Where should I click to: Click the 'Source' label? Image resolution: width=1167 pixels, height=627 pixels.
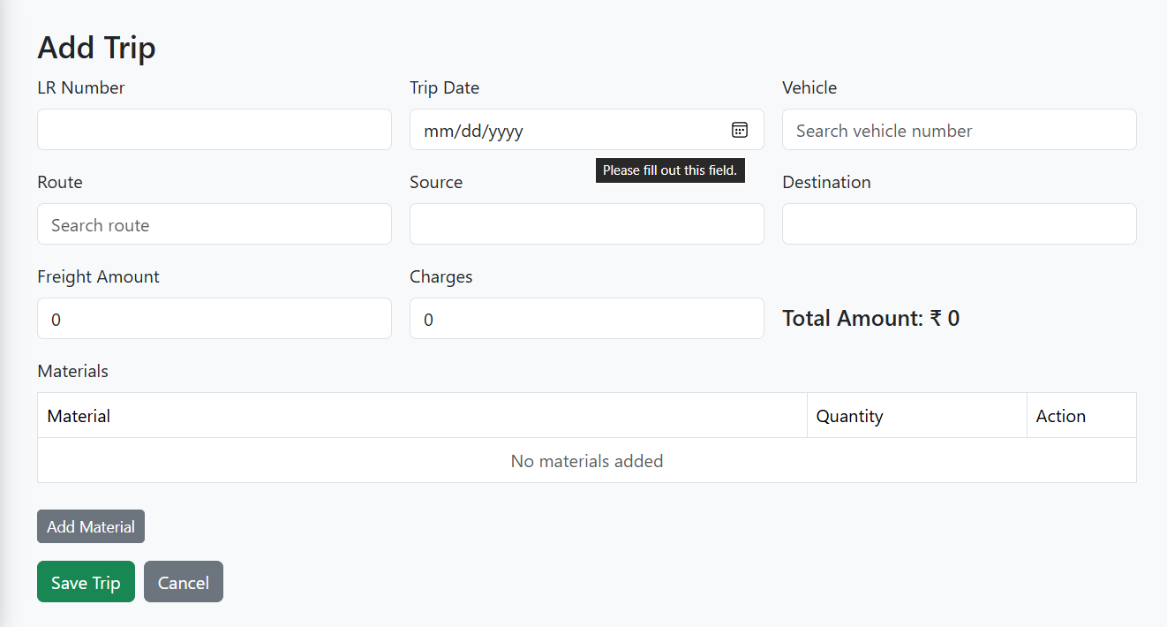[x=436, y=182]
